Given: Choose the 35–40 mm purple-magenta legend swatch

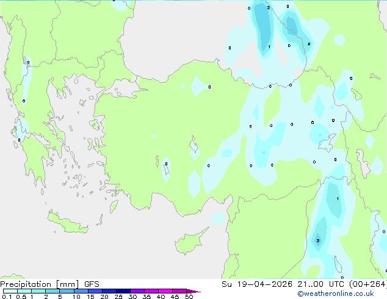Looking at the screenshot, I should 151,291.
